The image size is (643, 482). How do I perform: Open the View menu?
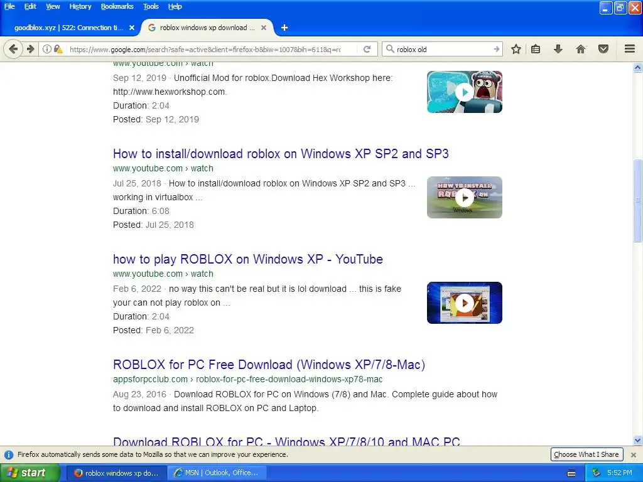click(x=53, y=6)
